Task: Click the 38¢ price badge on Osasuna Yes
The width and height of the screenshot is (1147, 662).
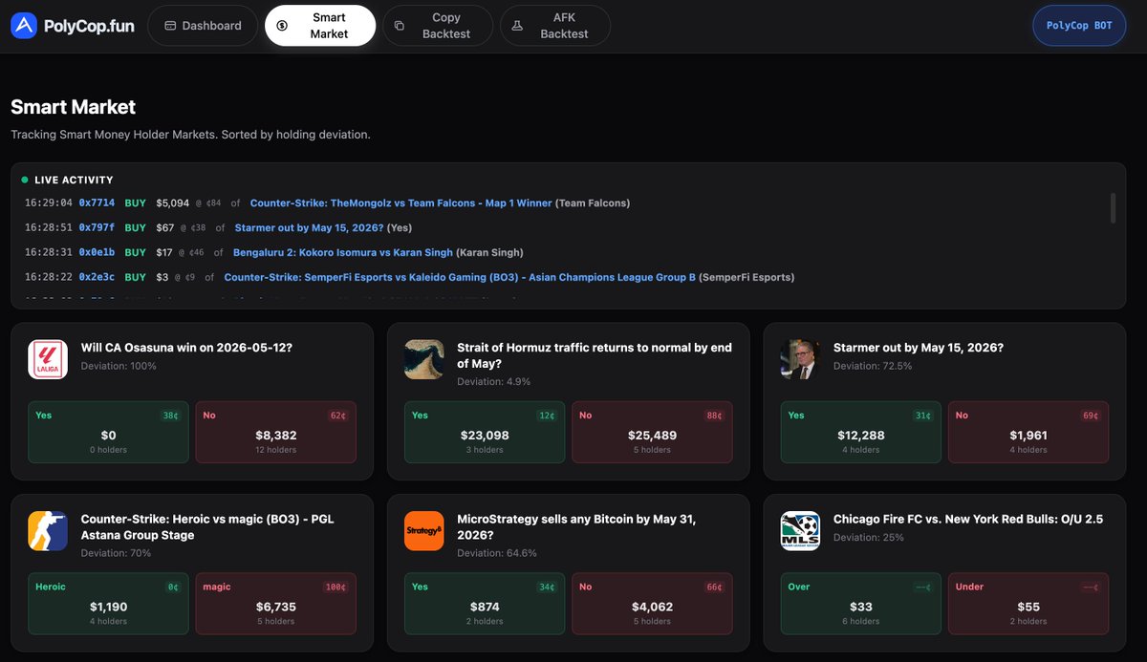Action: tap(170, 416)
